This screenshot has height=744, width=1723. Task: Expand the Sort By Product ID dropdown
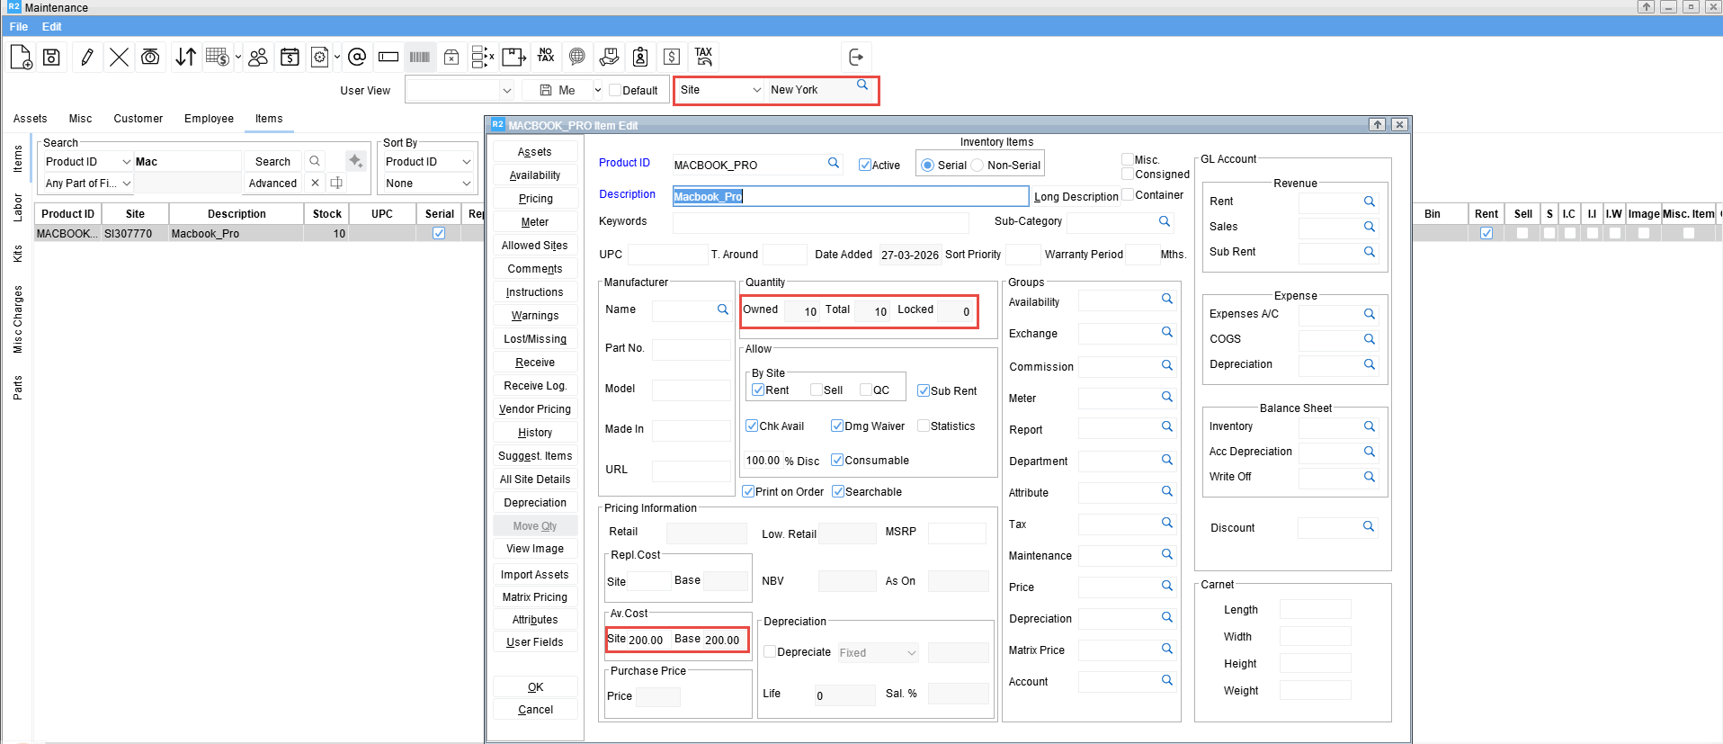tap(466, 162)
